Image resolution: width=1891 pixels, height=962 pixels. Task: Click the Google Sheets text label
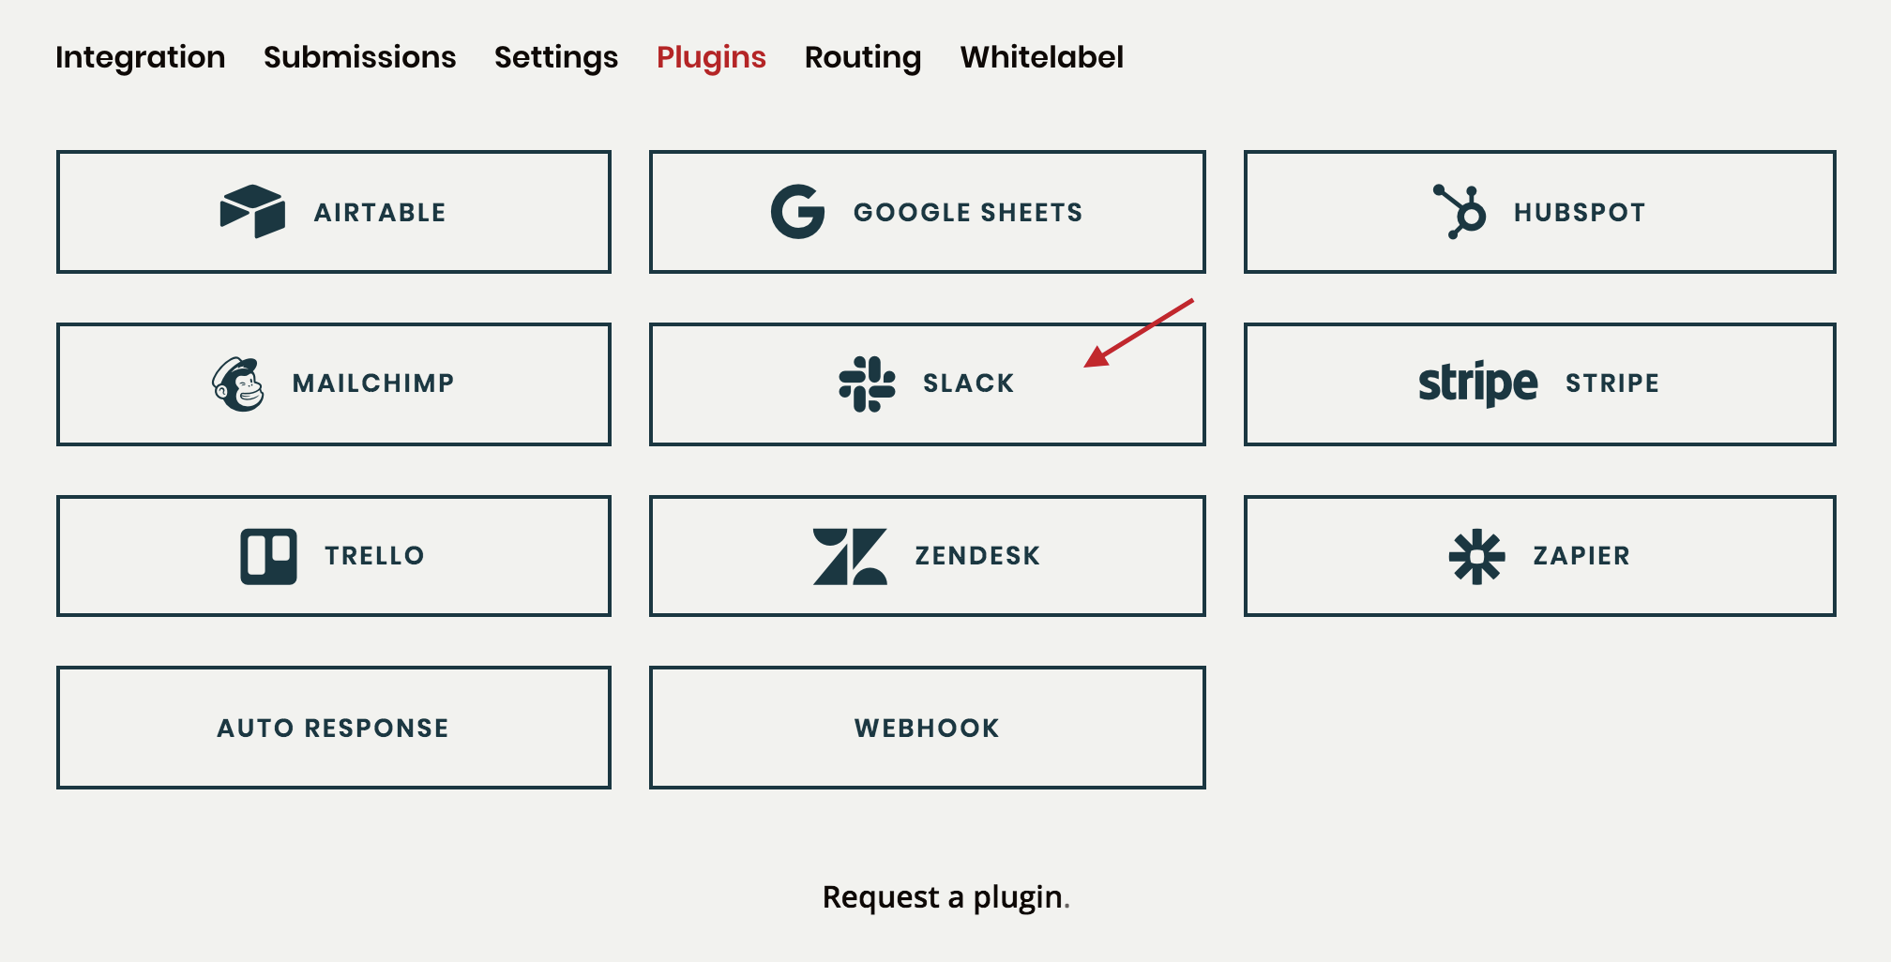pyautogui.click(x=968, y=213)
